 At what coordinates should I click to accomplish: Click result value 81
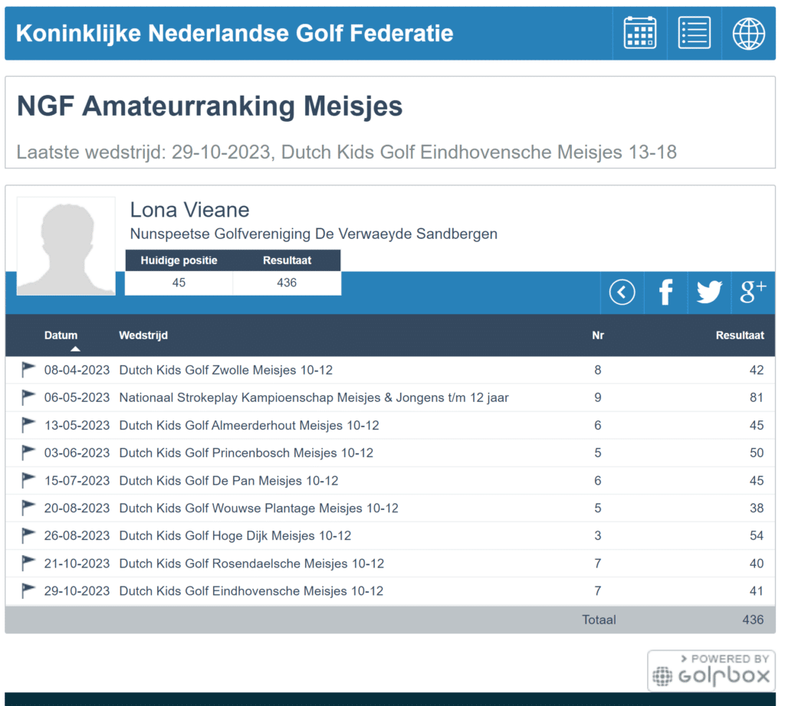(x=757, y=397)
